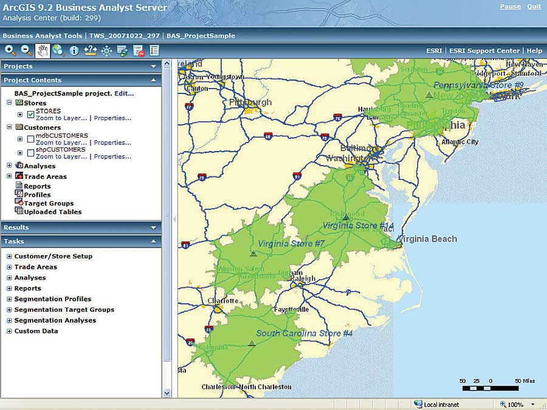Viewport: 547px width, 410px height.
Task: Click the Pause link
Action: tap(511, 7)
